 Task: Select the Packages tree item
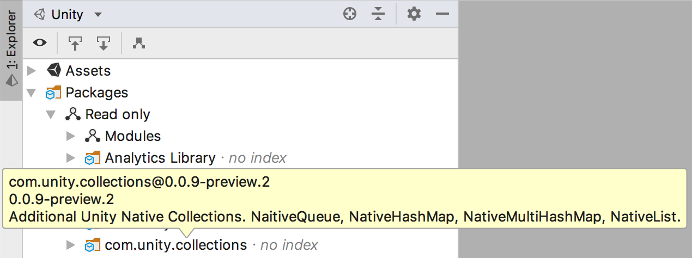point(97,93)
